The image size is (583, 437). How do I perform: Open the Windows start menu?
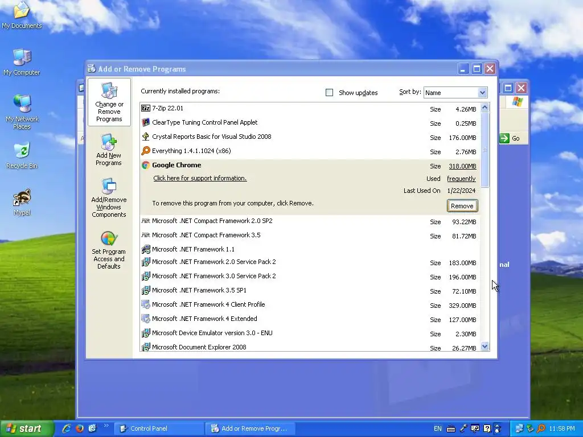(x=26, y=428)
